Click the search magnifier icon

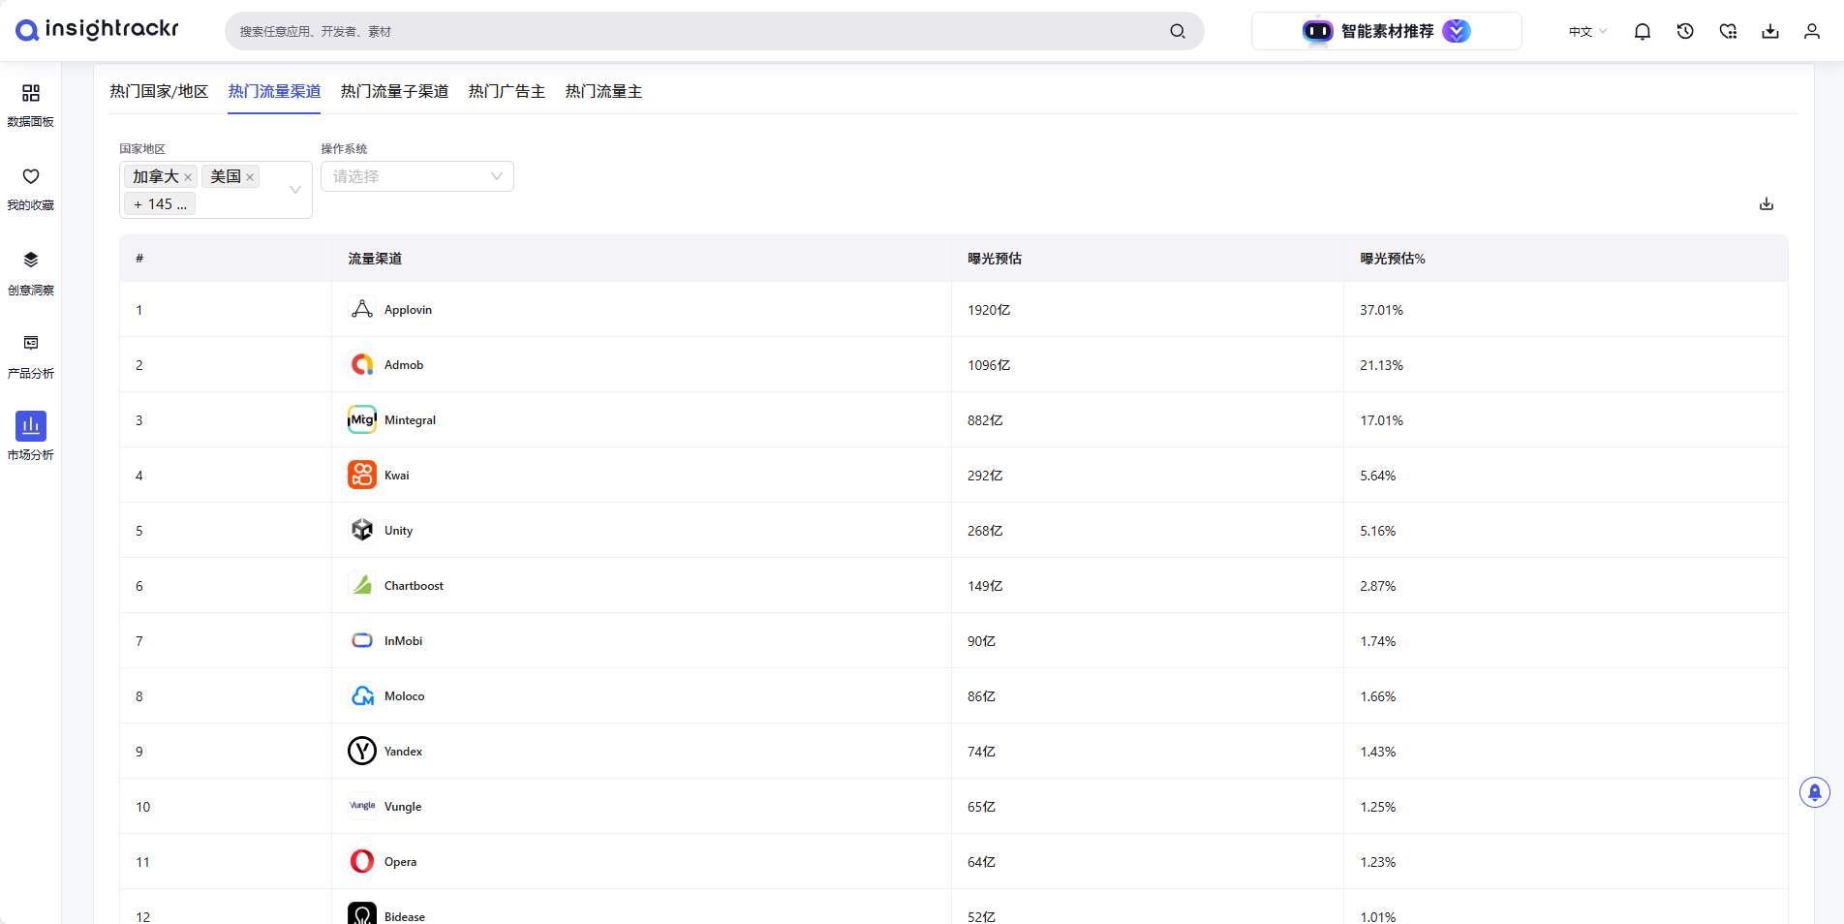tap(1178, 31)
